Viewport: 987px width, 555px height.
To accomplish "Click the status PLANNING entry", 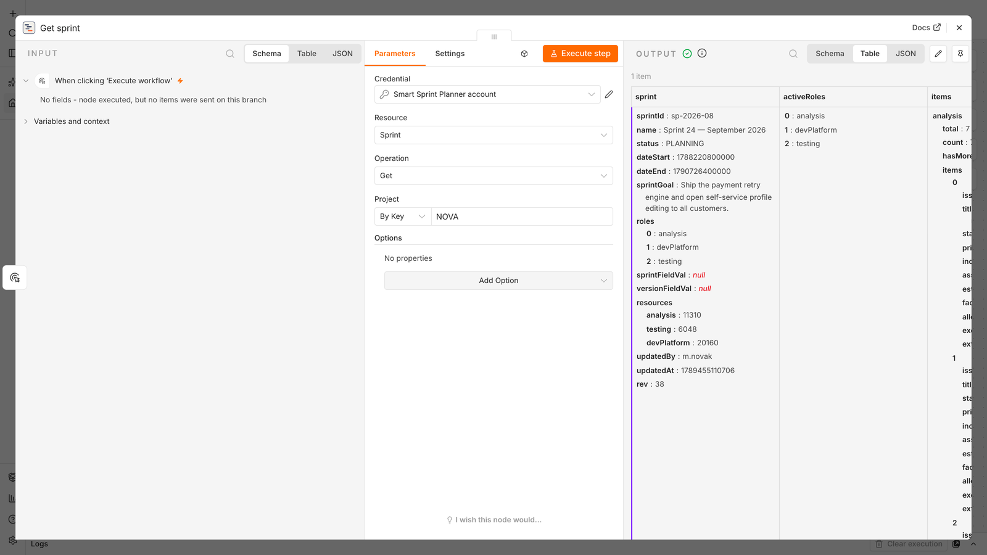I will [670, 144].
